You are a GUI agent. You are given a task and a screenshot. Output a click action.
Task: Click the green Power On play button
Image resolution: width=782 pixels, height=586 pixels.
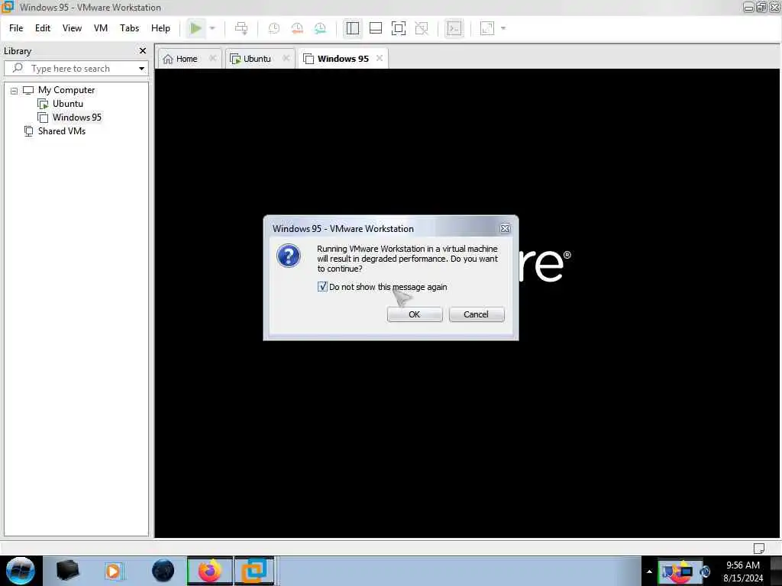[x=195, y=28]
